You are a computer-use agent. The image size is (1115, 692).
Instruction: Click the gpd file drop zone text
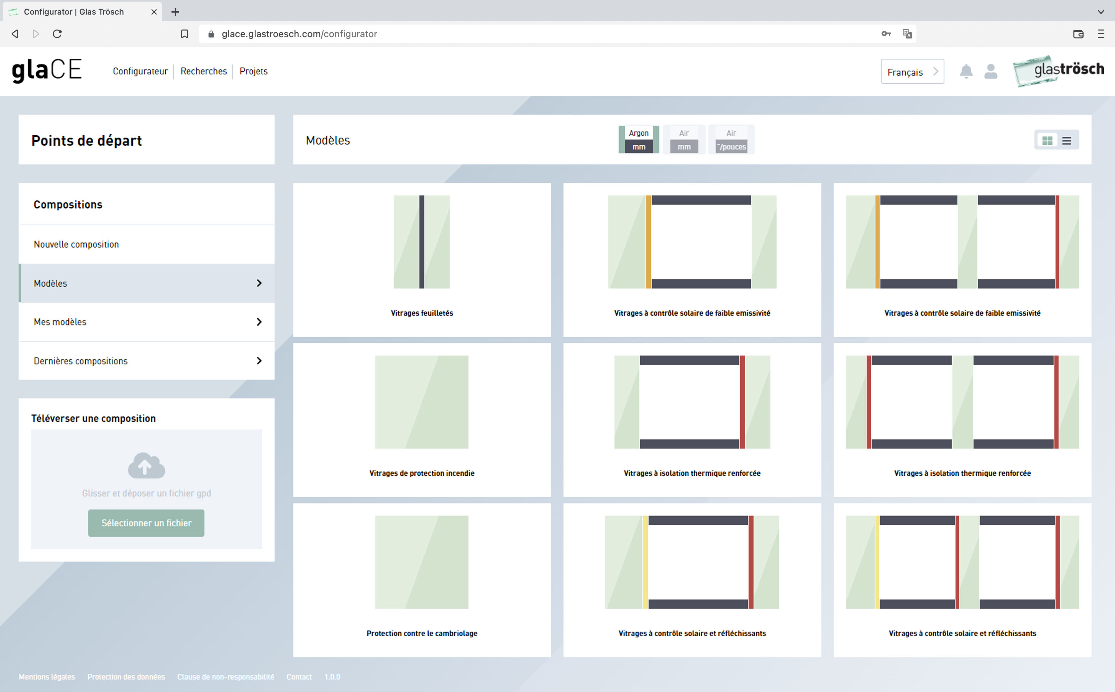pyautogui.click(x=146, y=493)
